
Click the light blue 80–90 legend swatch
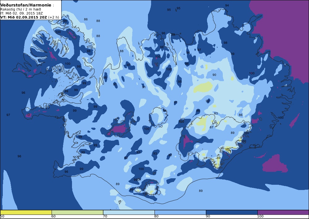(x=180, y=212)
